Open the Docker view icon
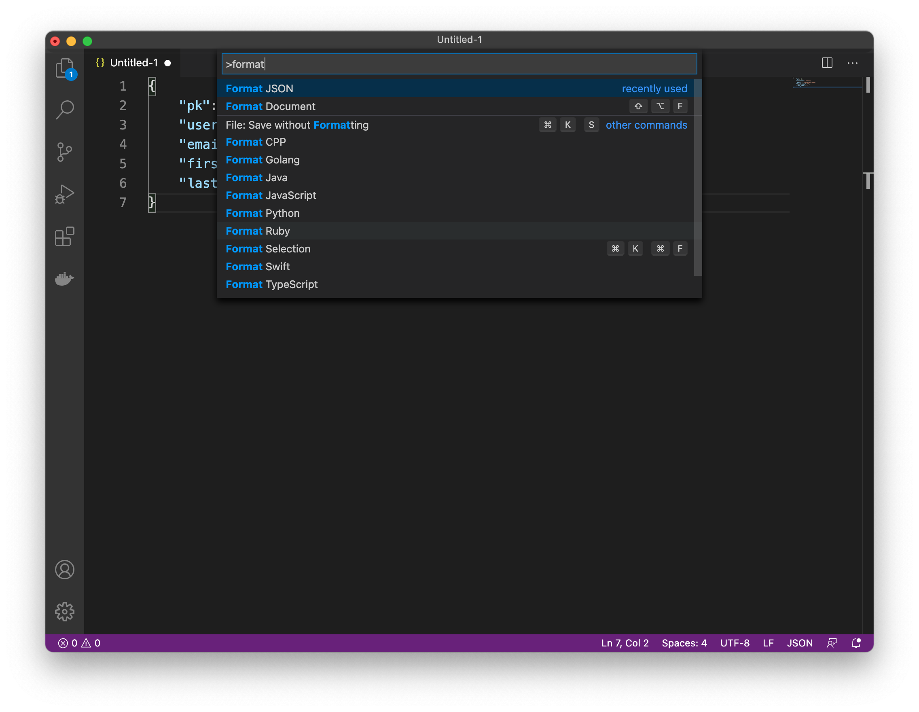The height and width of the screenshot is (712, 919). (64, 278)
